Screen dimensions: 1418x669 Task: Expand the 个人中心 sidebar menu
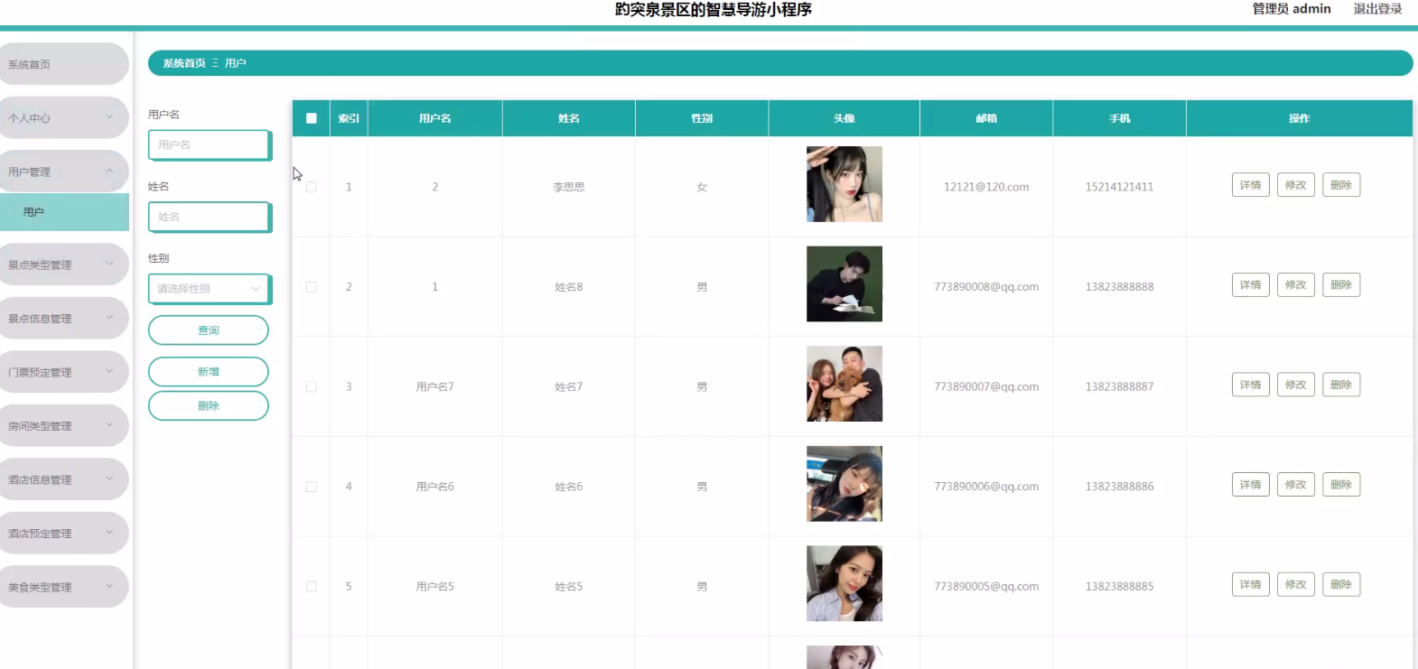(x=63, y=117)
